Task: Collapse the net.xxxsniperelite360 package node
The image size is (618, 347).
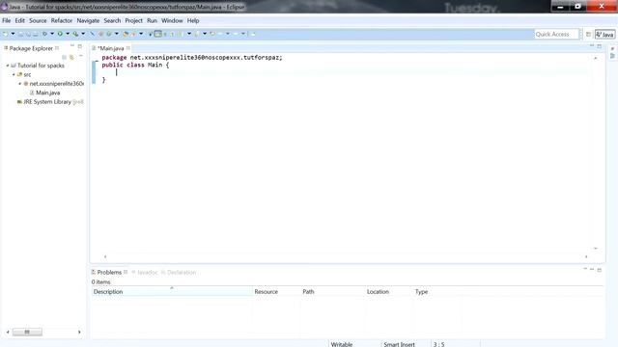Action: coord(19,84)
